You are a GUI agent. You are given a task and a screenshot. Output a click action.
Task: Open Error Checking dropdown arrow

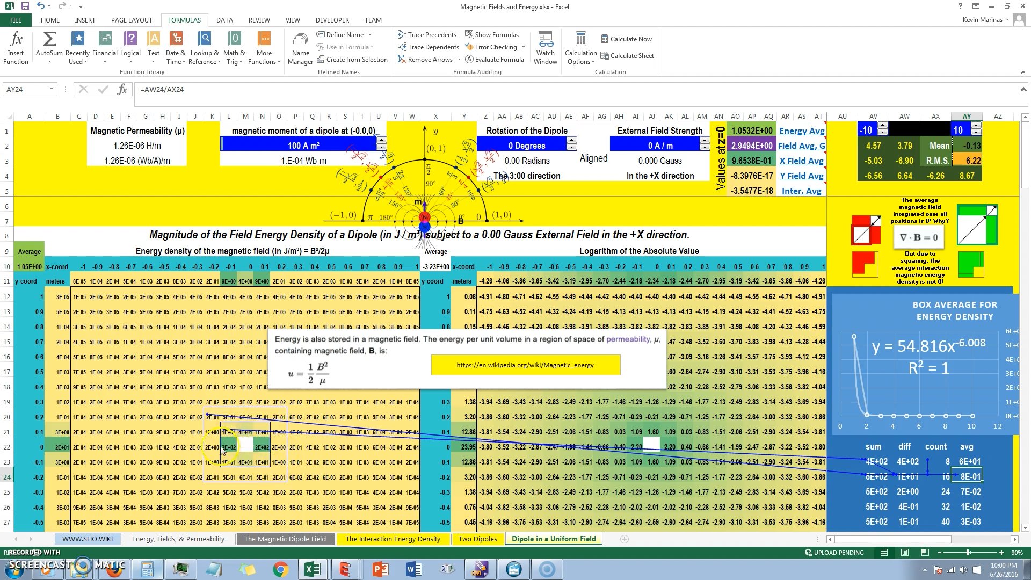[524, 47]
